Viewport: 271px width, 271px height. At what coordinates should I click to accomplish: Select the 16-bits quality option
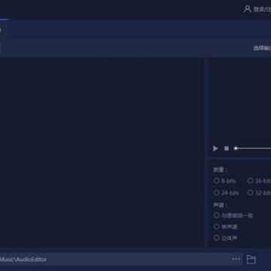coord(259,181)
